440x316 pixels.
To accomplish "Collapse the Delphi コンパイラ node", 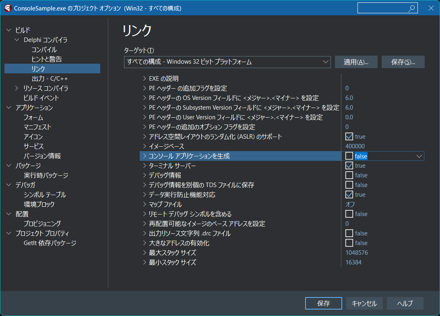I will [17, 39].
